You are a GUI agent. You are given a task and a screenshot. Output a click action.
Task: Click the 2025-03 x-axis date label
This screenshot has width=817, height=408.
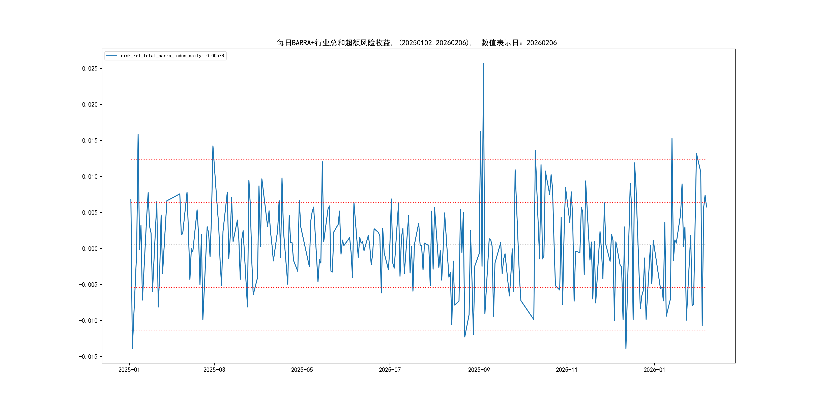[214, 370]
